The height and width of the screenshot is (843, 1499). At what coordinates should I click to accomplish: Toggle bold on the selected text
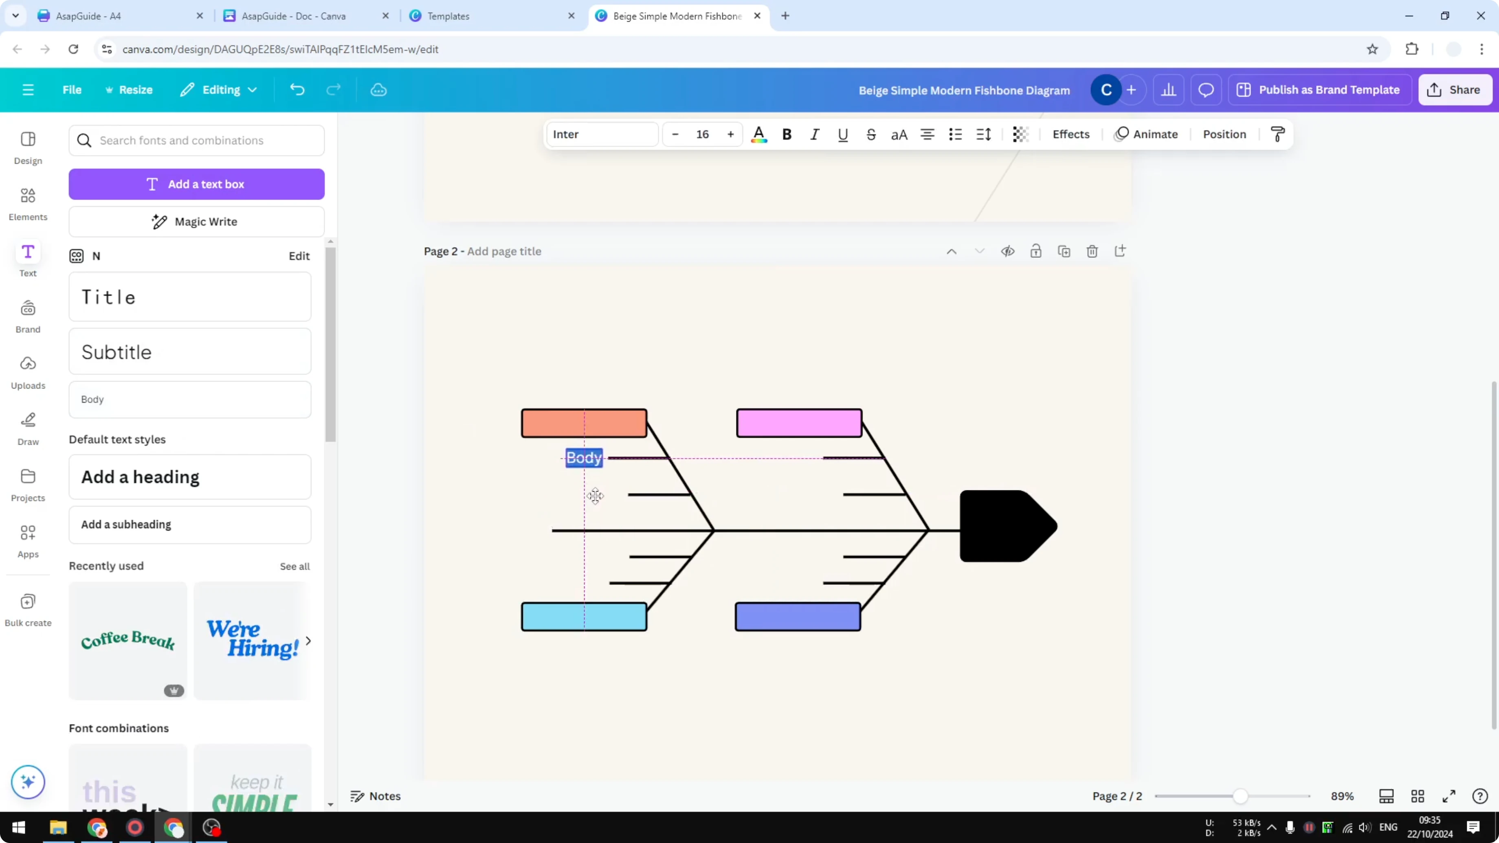pyautogui.click(x=787, y=134)
